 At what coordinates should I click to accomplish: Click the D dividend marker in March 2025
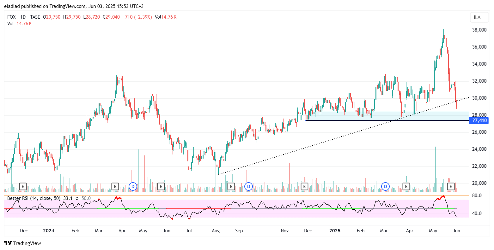[385, 186]
